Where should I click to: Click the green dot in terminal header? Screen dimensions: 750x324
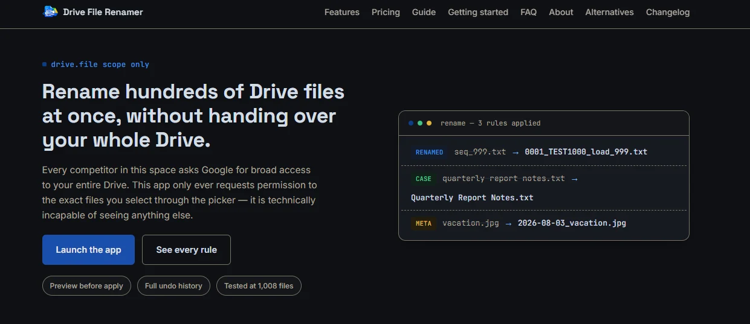tap(420, 123)
